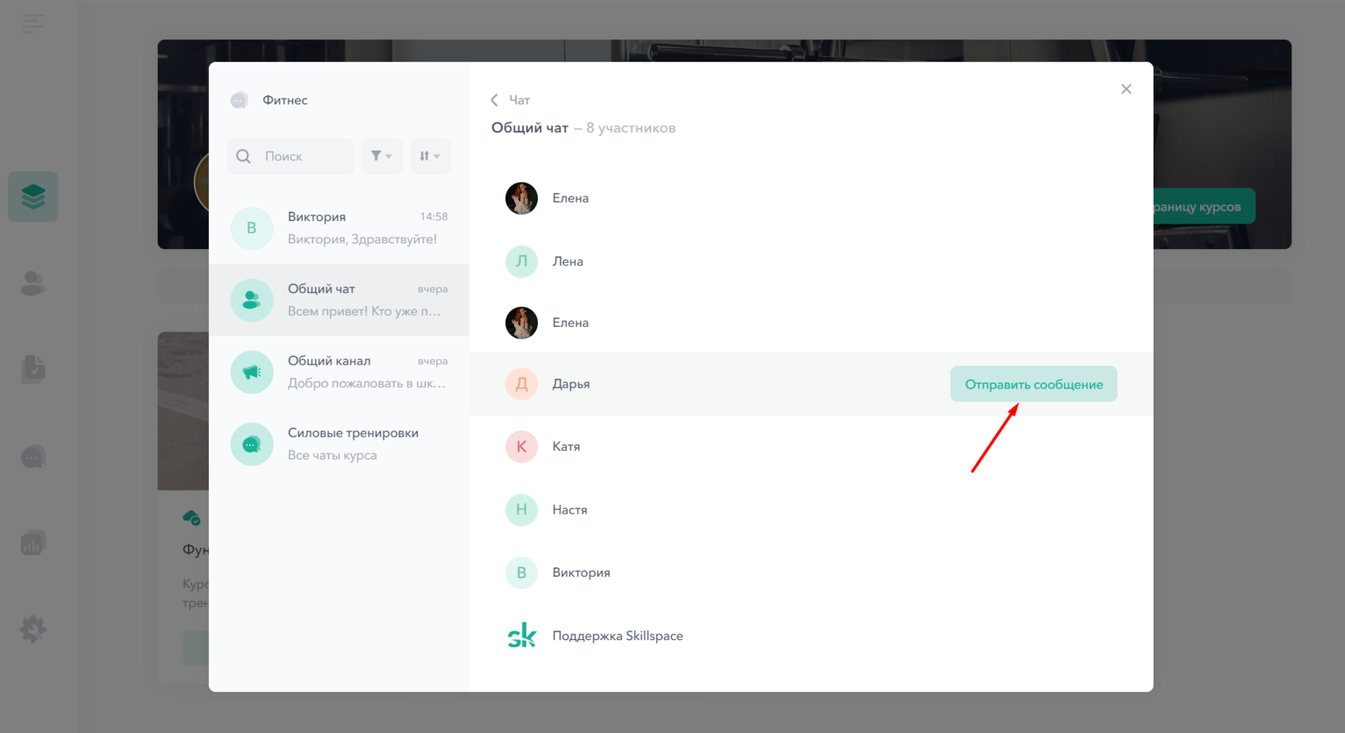Click the second Елена participant name

coord(570,323)
